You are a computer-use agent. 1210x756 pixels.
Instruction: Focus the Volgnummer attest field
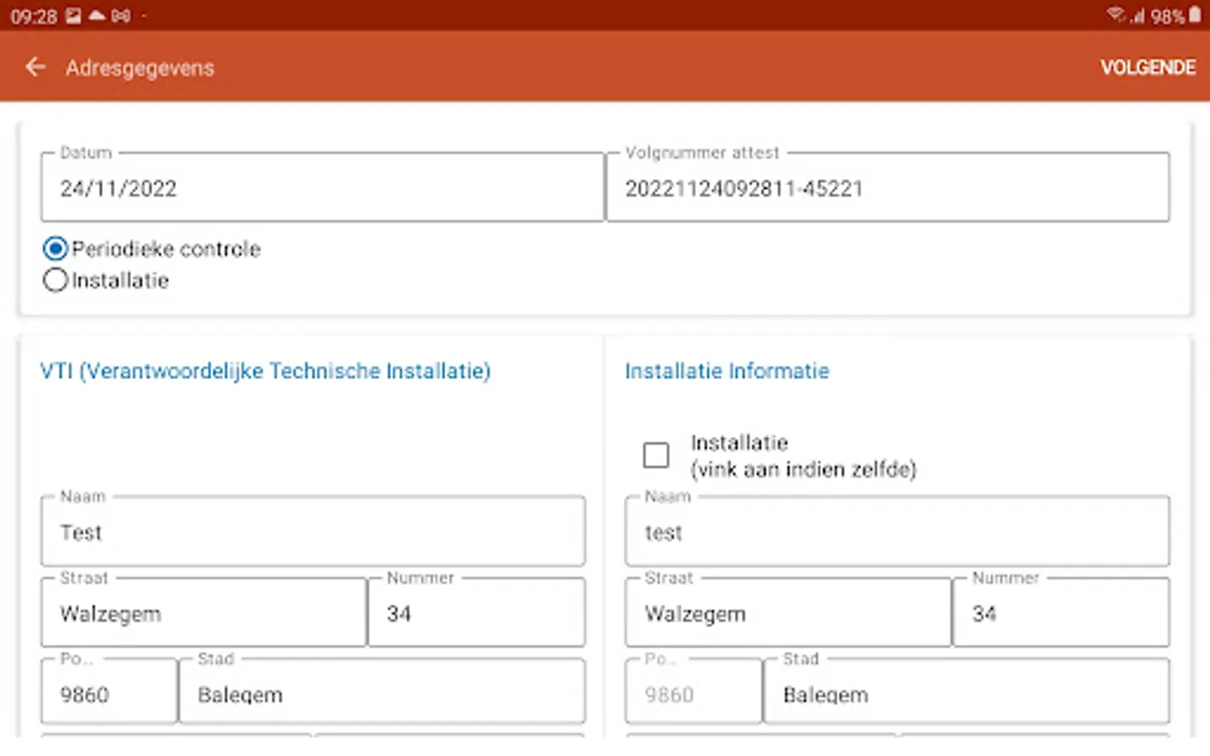888,186
